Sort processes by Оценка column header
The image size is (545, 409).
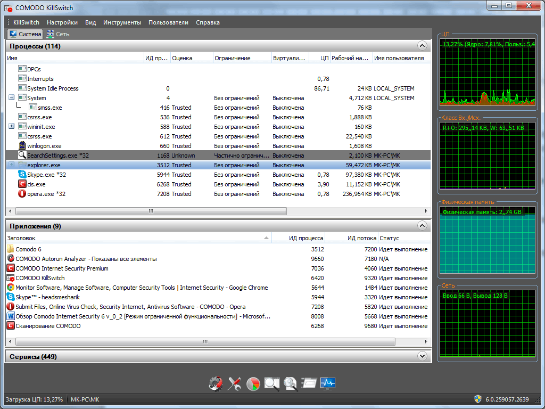tap(192, 58)
